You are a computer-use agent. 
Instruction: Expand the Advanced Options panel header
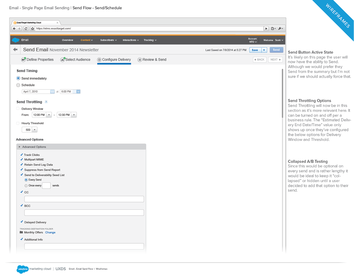coord(81,147)
